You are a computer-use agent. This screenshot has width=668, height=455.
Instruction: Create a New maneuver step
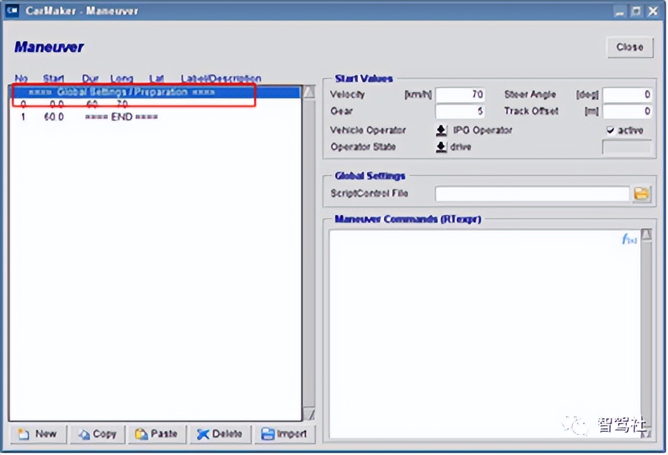click(38, 434)
